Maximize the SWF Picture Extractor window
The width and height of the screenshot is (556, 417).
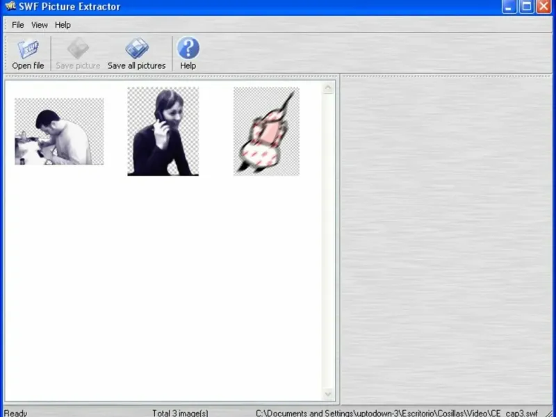click(527, 6)
